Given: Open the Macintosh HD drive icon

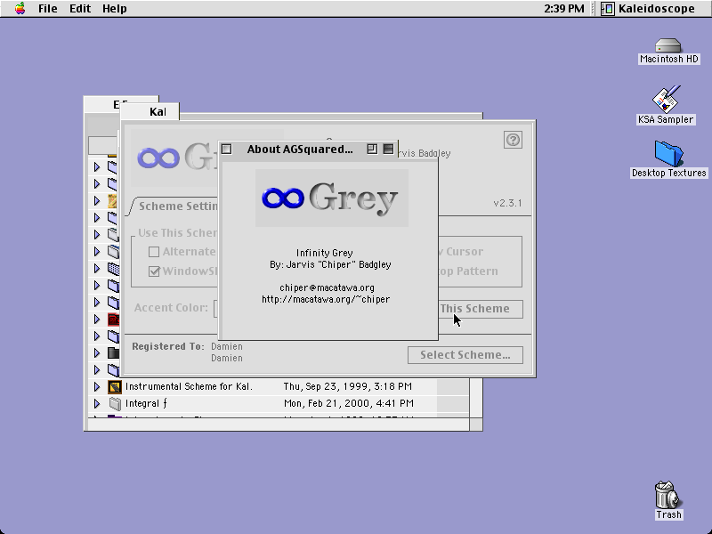Looking at the screenshot, I should click(668, 45).
